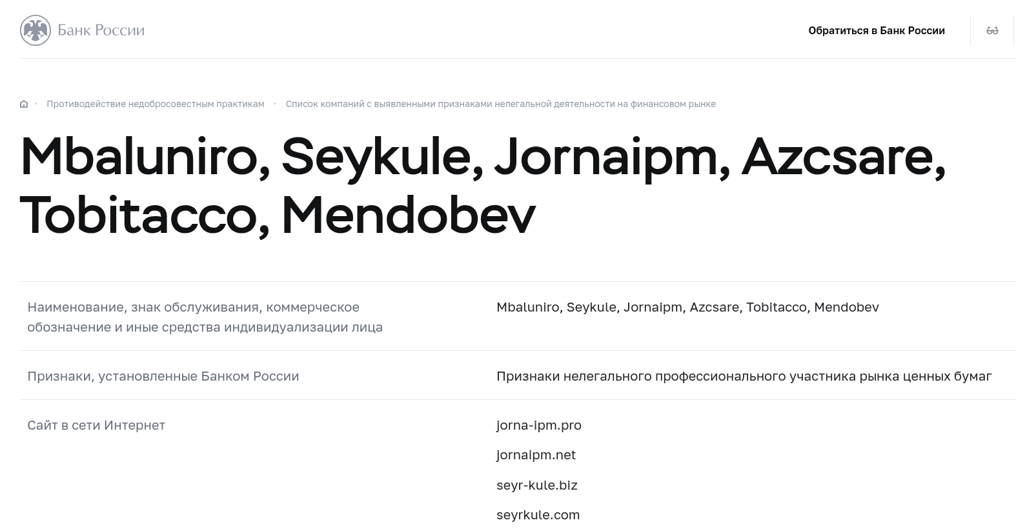Viewport: 1016px width, 529px height.
Task: Click the Сайт в сети Интернет label
Action: (96, 425)
